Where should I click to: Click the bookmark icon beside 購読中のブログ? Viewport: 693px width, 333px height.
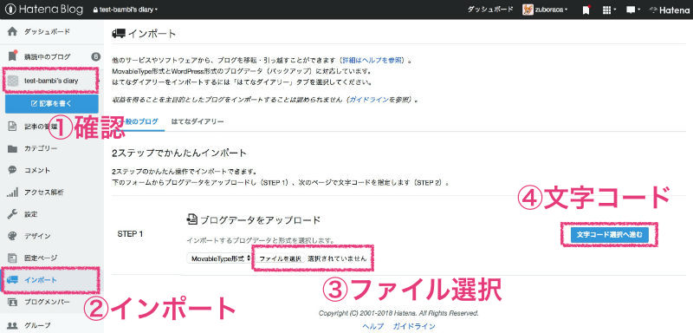click(x=12, y=56)
